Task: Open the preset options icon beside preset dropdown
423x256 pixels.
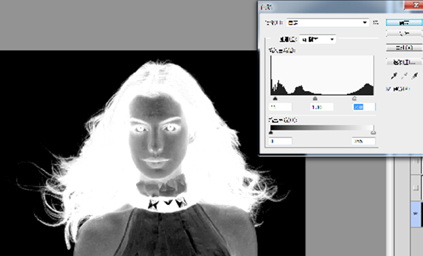Action: click(x=375, y=22)
